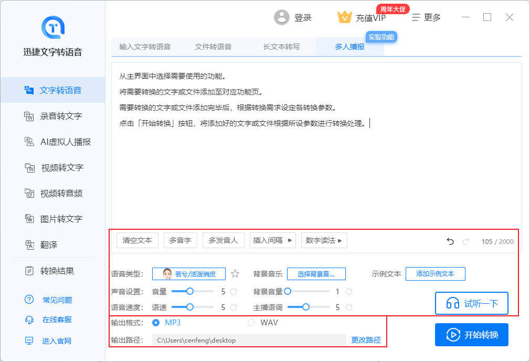
Task: Reset the volume value with its refresh icon
Action: 234,291
